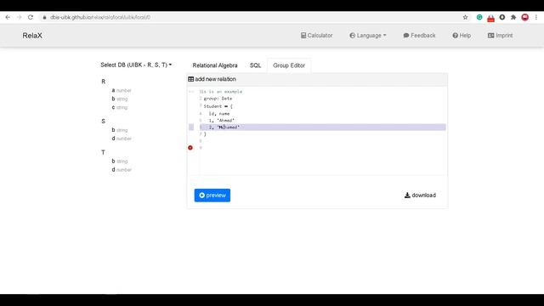Open the Feedback link
Viewport: 544px width, 306px height.
[x=419, y=36]
